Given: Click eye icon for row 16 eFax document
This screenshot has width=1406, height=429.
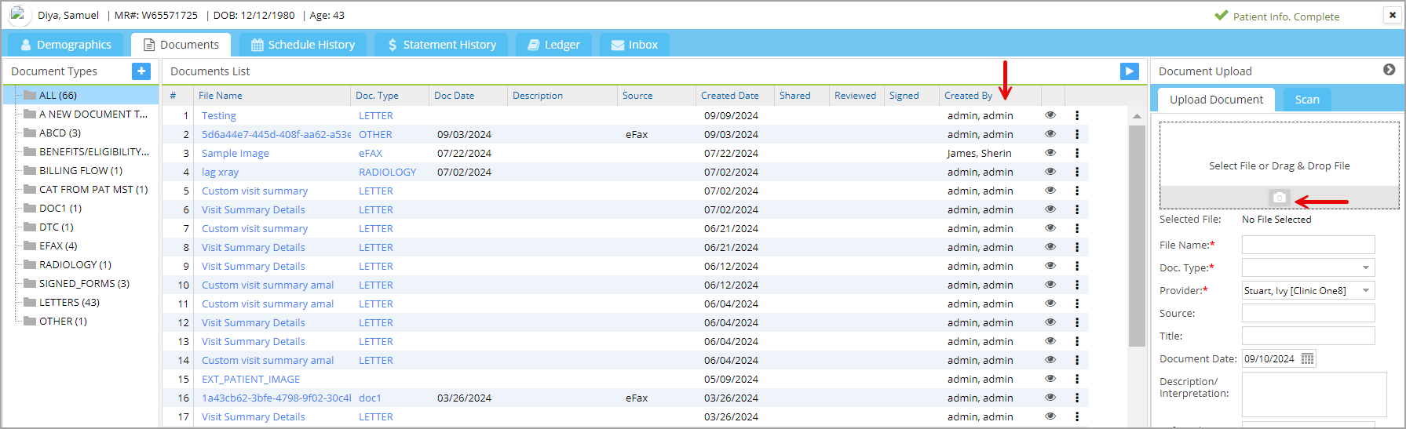Looking at the screenshot, I should coord(1050,398).
